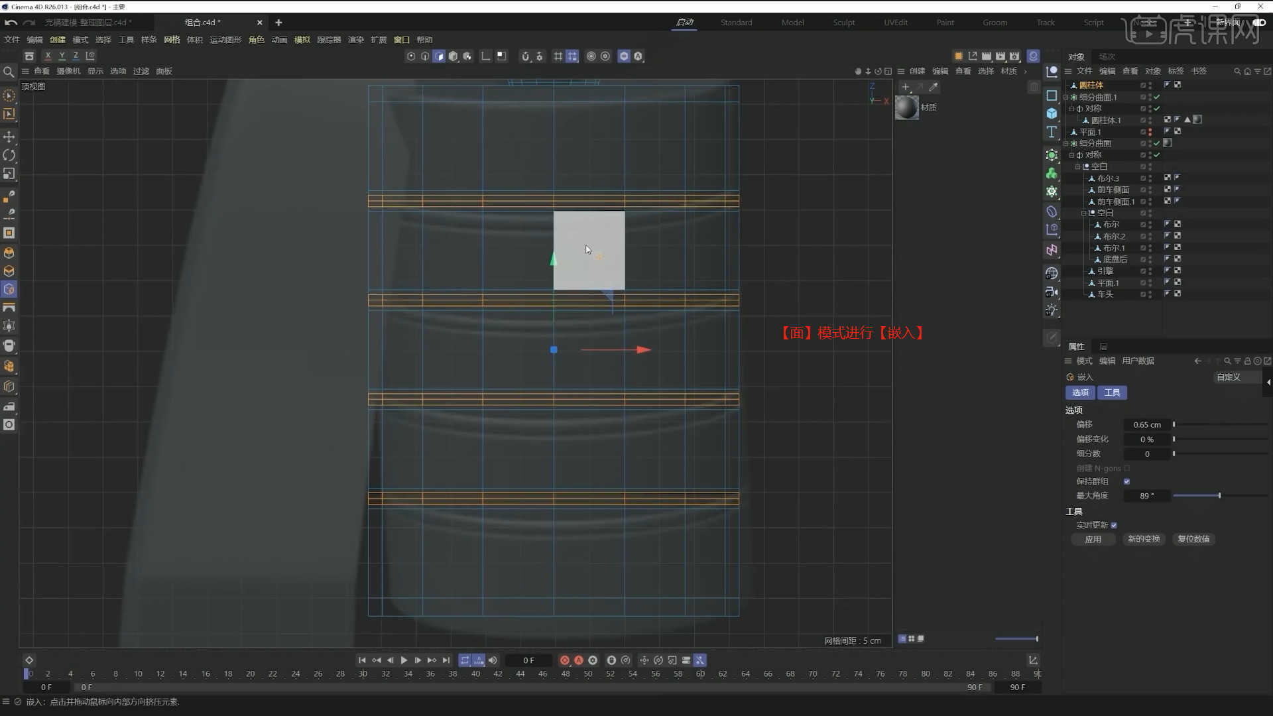Image resolution: width=1273 pixels, height=716 pixels.
Task: Click 工具 button in attributes
Action: click(x=1112, y=393)
